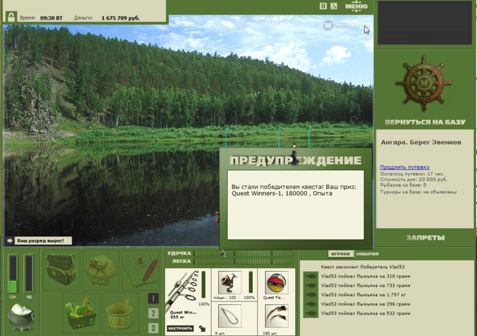Click the ЯД level bar

tap(29, 274)
